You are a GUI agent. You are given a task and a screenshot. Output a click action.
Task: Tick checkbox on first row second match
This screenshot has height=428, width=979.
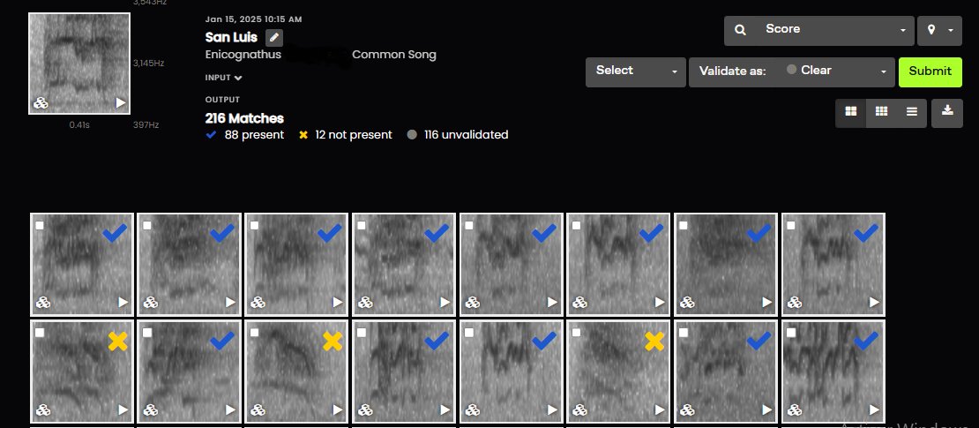coord(146,226)
